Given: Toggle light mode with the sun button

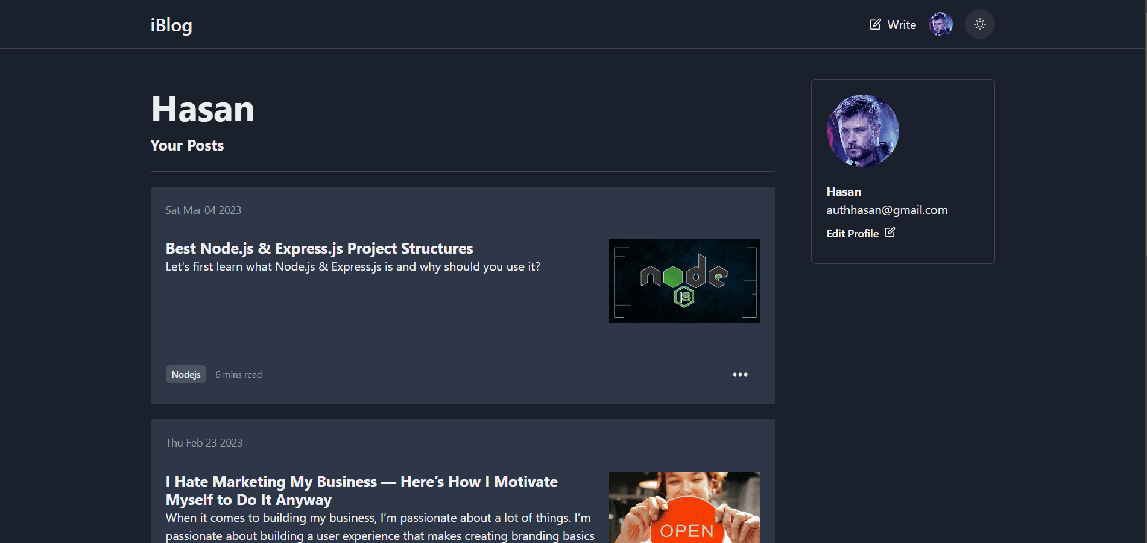Looking at the screenshot, I should pos(980,24).
